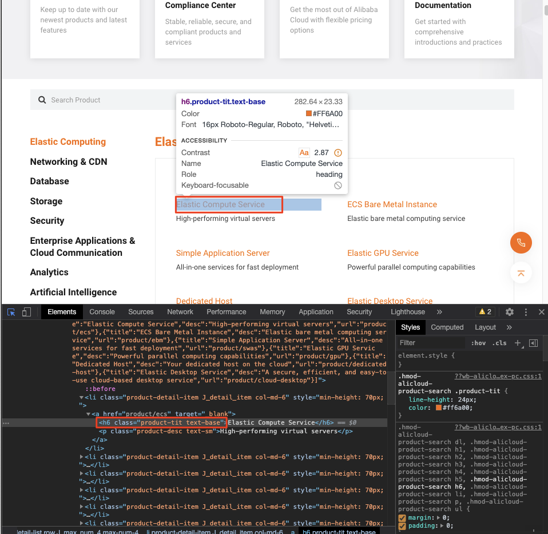The width and height of the screenshot is (548, 534).
Task: Click the search magnifier icon
Action: pyautogui.click(x=42, y=100)
